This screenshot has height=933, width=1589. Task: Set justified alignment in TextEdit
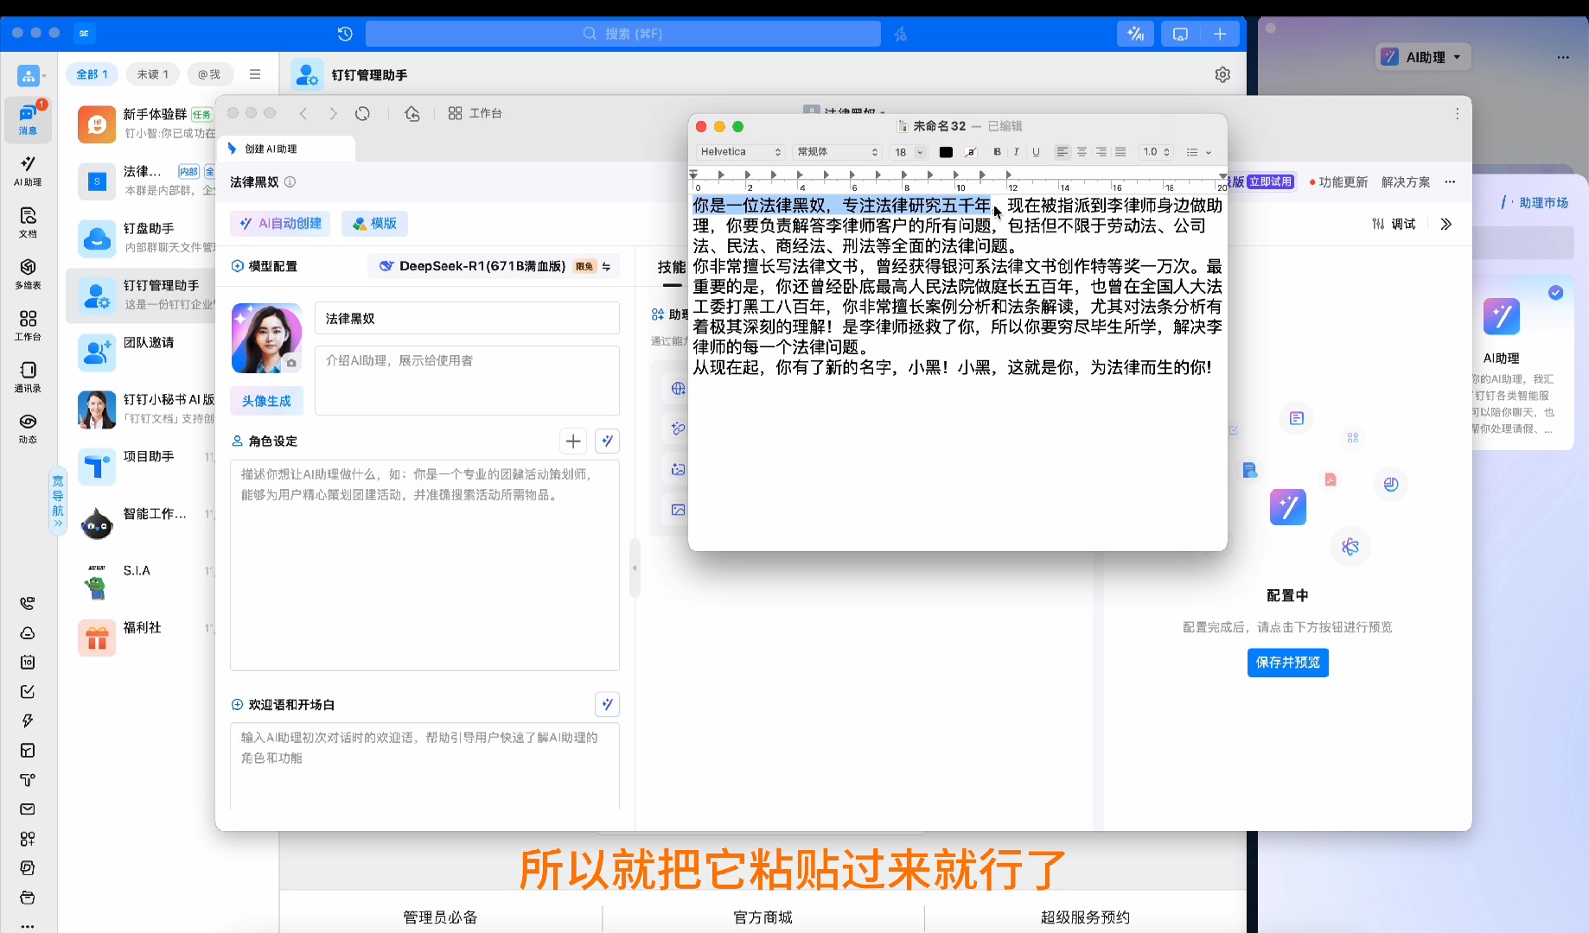(1120, 152)
